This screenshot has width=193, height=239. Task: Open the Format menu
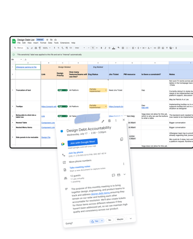click(x=43, y=43)
